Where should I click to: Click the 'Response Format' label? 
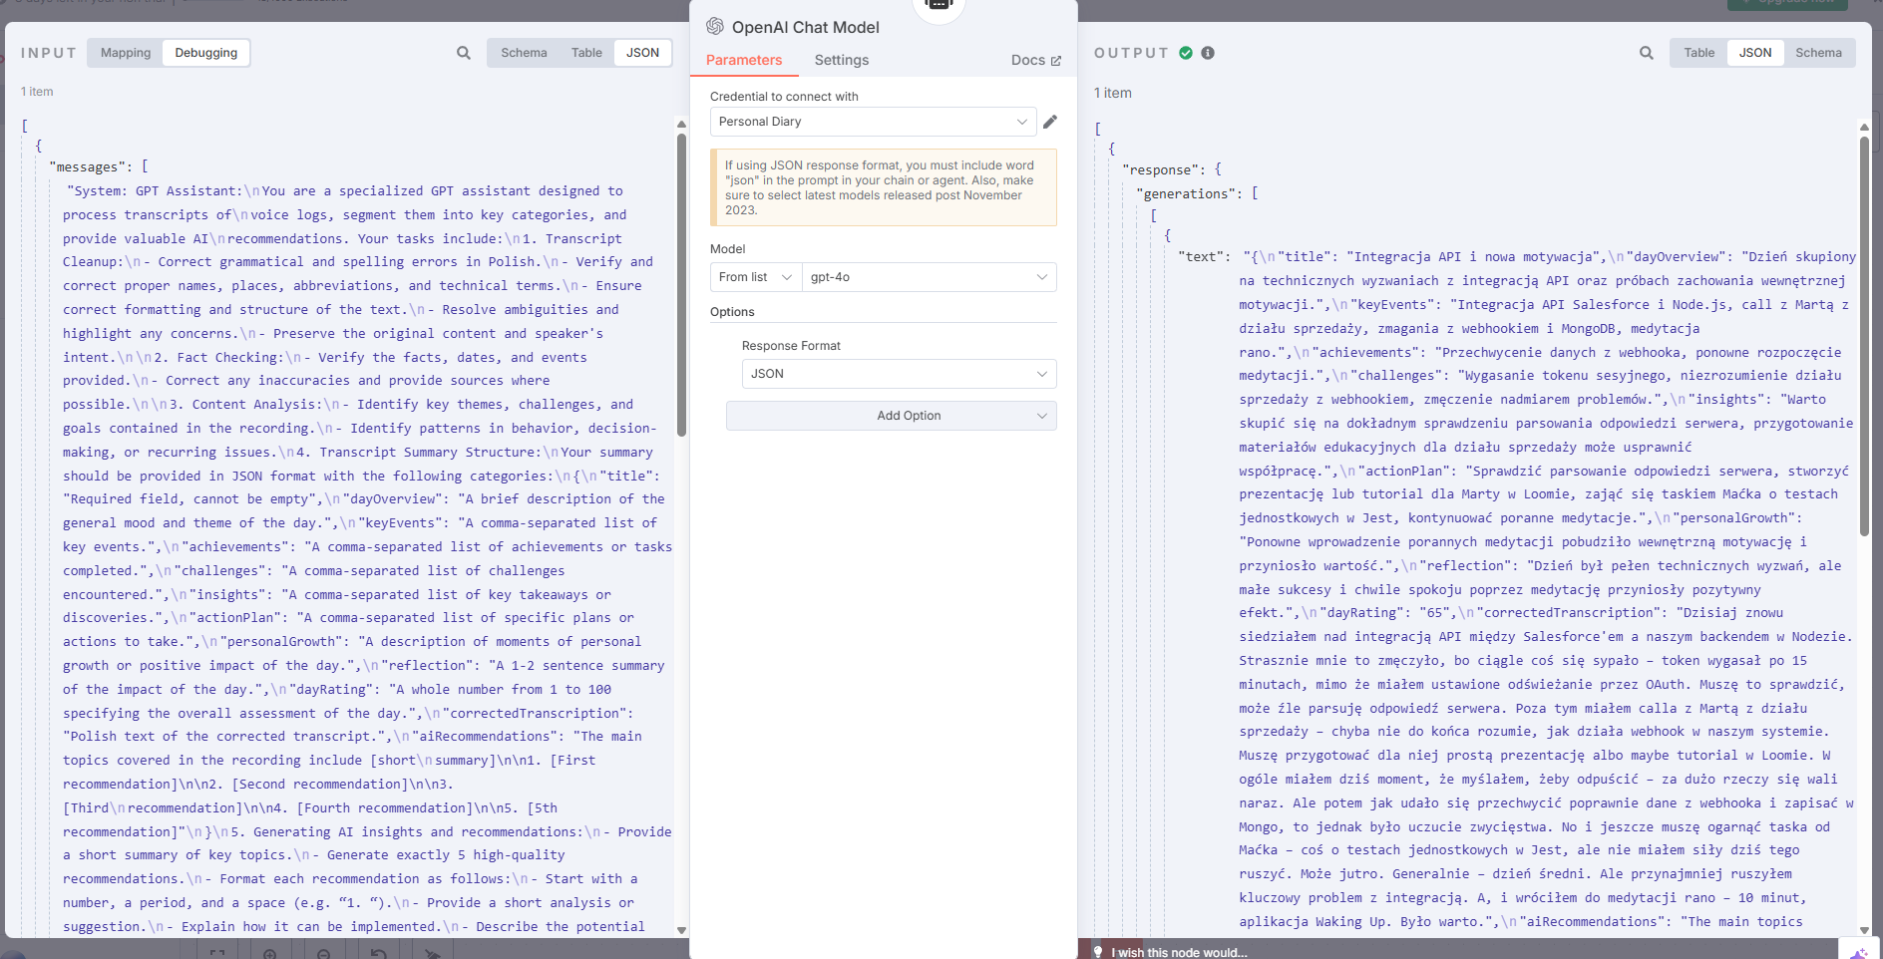point(791,346)
